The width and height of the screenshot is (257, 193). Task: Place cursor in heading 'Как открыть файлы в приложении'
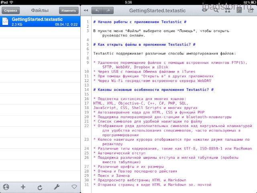(x=144, y=45)
